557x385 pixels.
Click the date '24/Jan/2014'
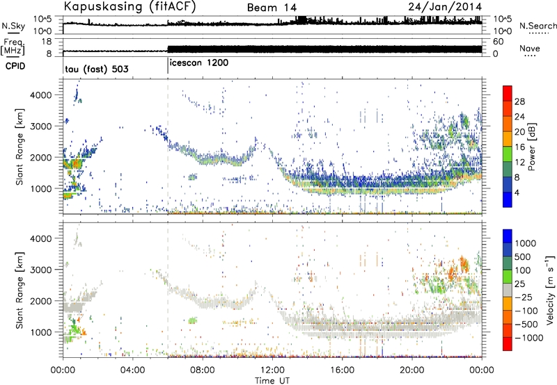pyautogui.click(x=445, y=7)
